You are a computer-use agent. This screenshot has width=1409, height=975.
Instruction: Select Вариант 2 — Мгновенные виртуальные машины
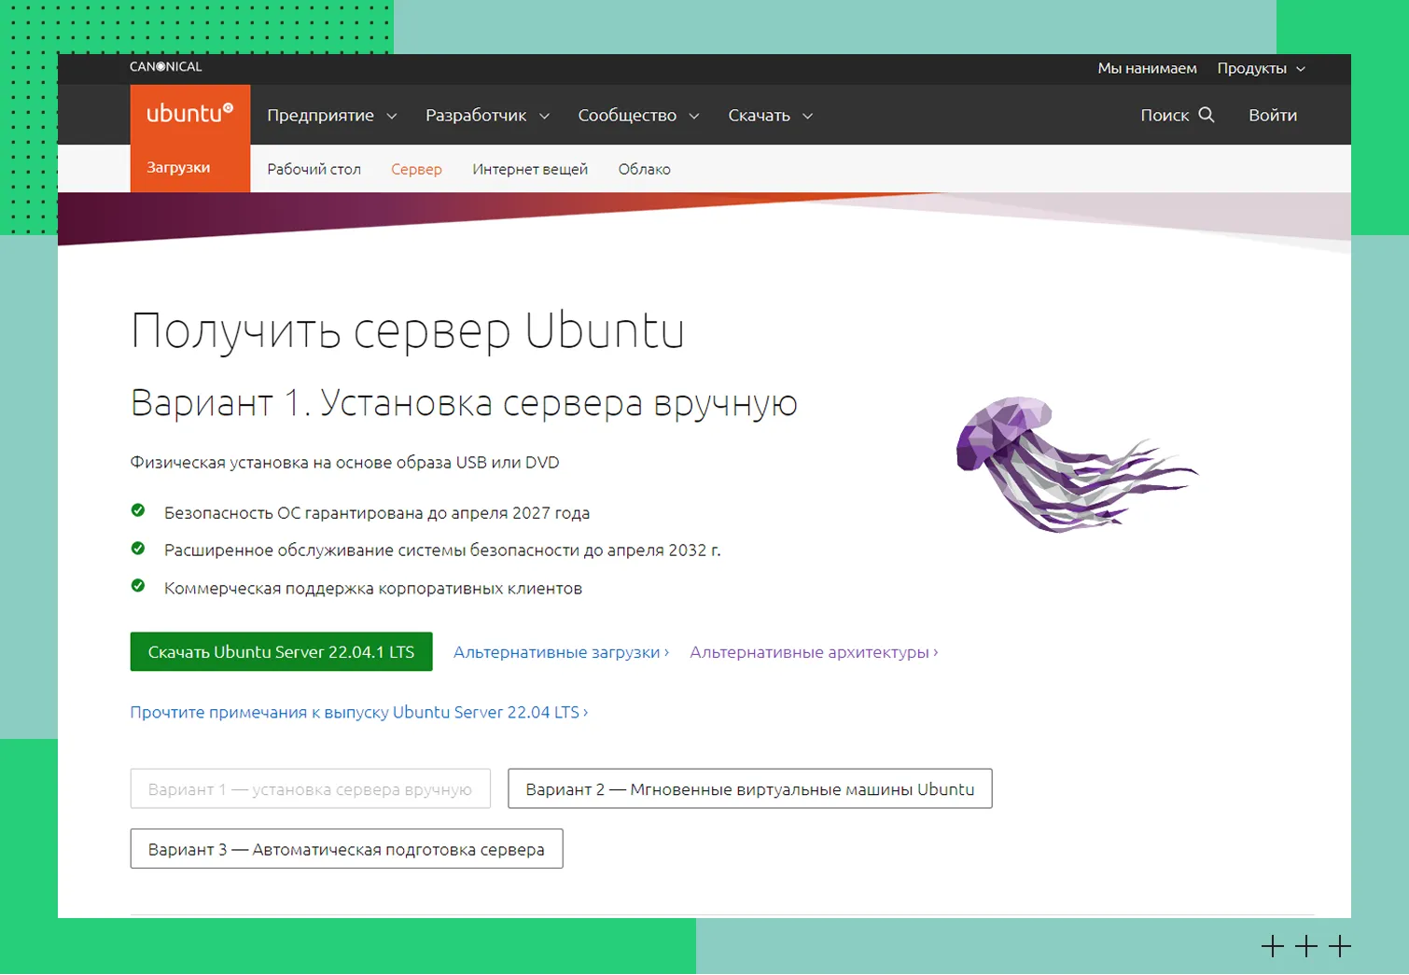tap(749, 789)
